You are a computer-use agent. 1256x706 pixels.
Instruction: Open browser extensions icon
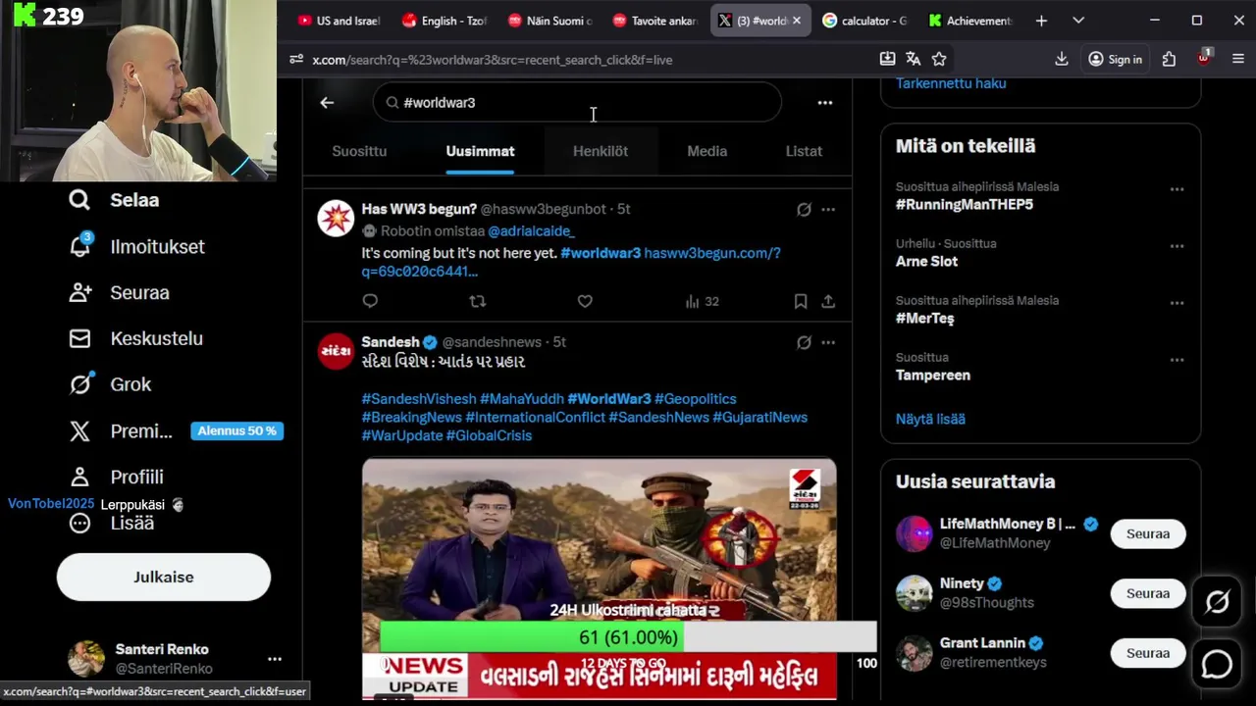pos(1169,59)
